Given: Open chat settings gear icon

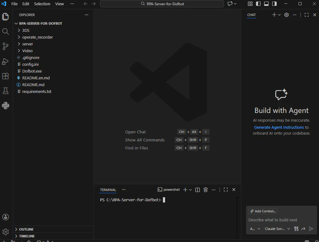Looking at the screenshot, I should click(x=286, y=15).
